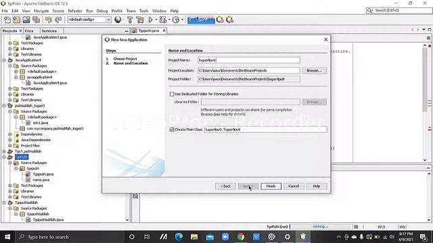Viewport: 433px width, 243px height.
Task: Open Zoom from the taskbar
Action: [225, 237]
